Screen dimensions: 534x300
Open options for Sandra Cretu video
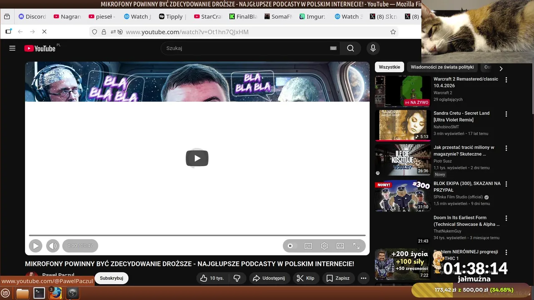tap(506, 114)
